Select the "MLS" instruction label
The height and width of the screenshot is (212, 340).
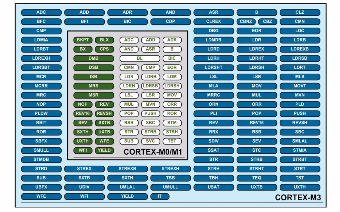tap(300, 77)
